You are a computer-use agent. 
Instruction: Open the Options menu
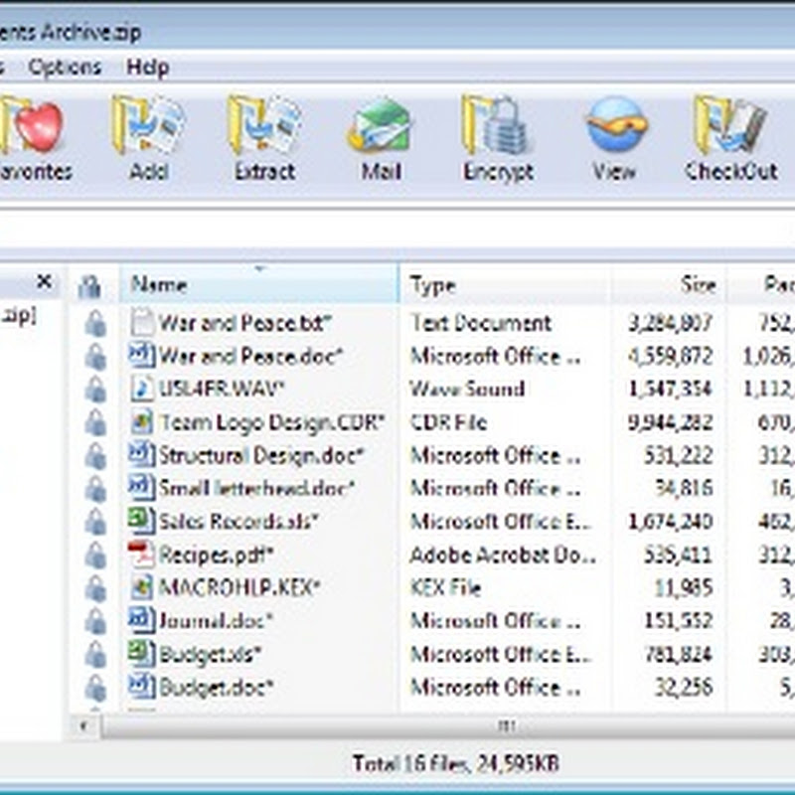click(x=65, y=68)
